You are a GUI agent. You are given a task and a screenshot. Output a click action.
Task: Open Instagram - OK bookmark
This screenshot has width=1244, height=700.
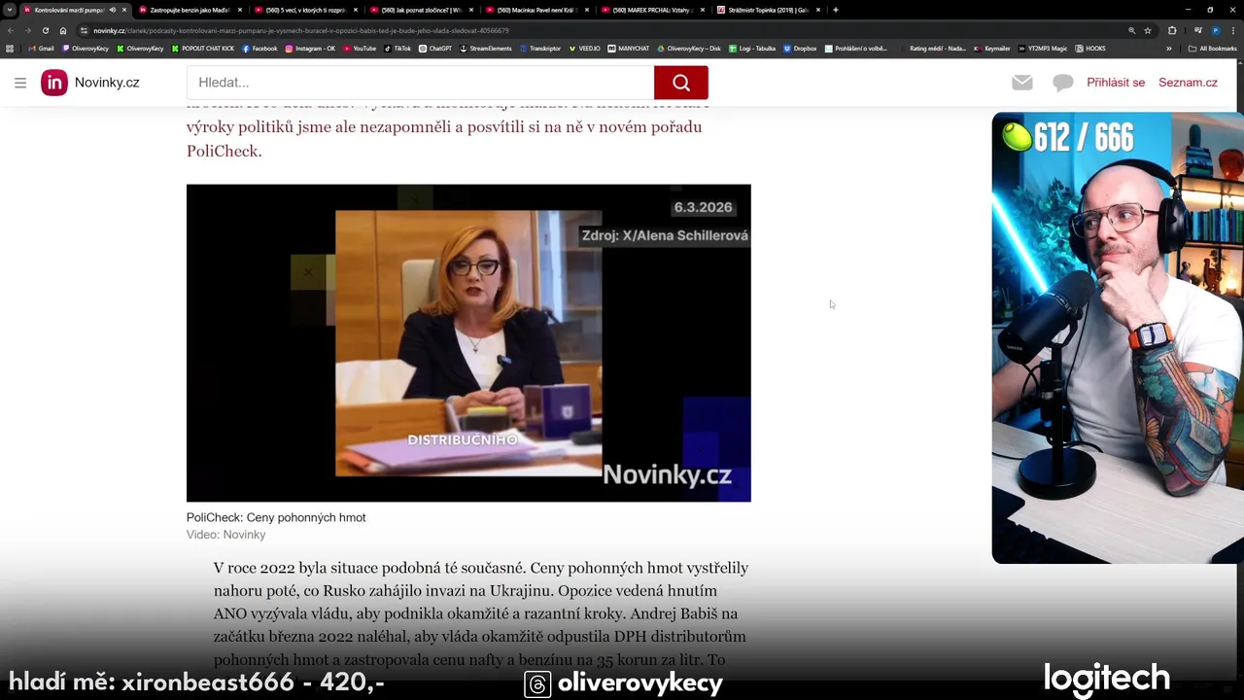[310, 49]
